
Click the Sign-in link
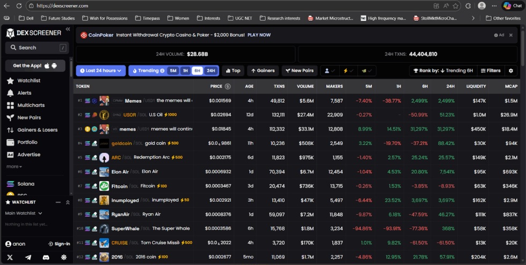click(59, 244)
